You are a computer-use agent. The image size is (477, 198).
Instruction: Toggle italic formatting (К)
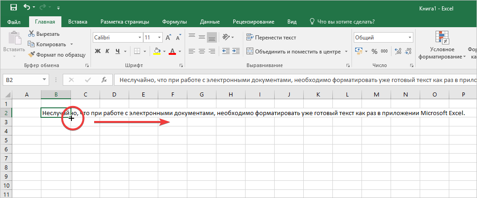click(107, 51)
